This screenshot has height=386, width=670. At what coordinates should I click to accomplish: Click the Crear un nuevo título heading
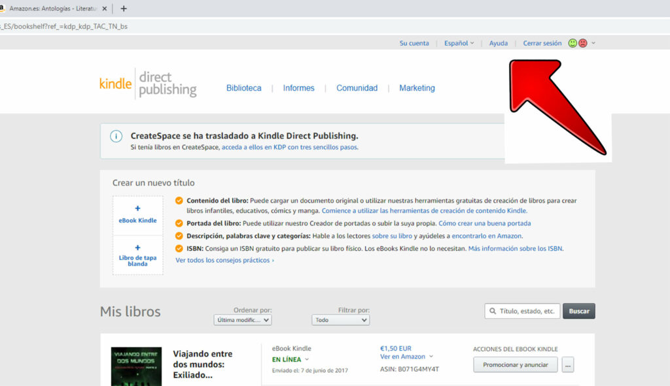point(153,183)
